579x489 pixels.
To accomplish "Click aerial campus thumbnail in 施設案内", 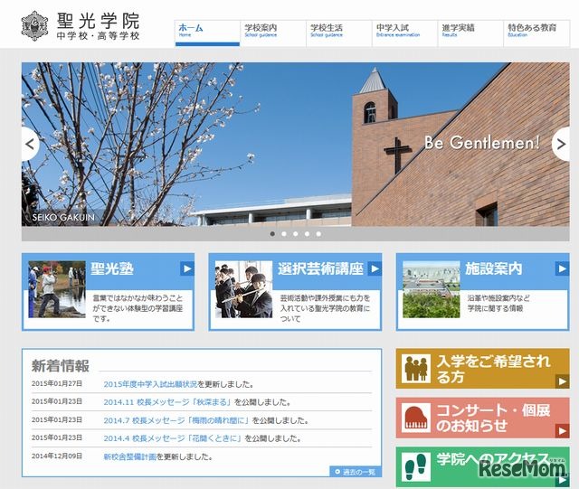I will 432,290.
